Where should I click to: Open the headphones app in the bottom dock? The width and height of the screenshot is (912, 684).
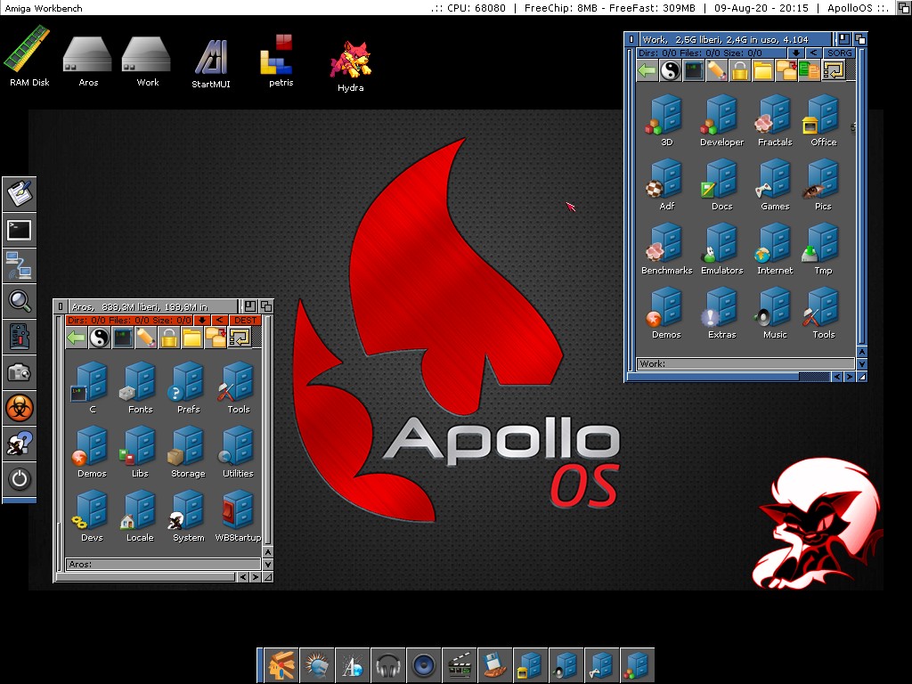(x=387, y=664)
